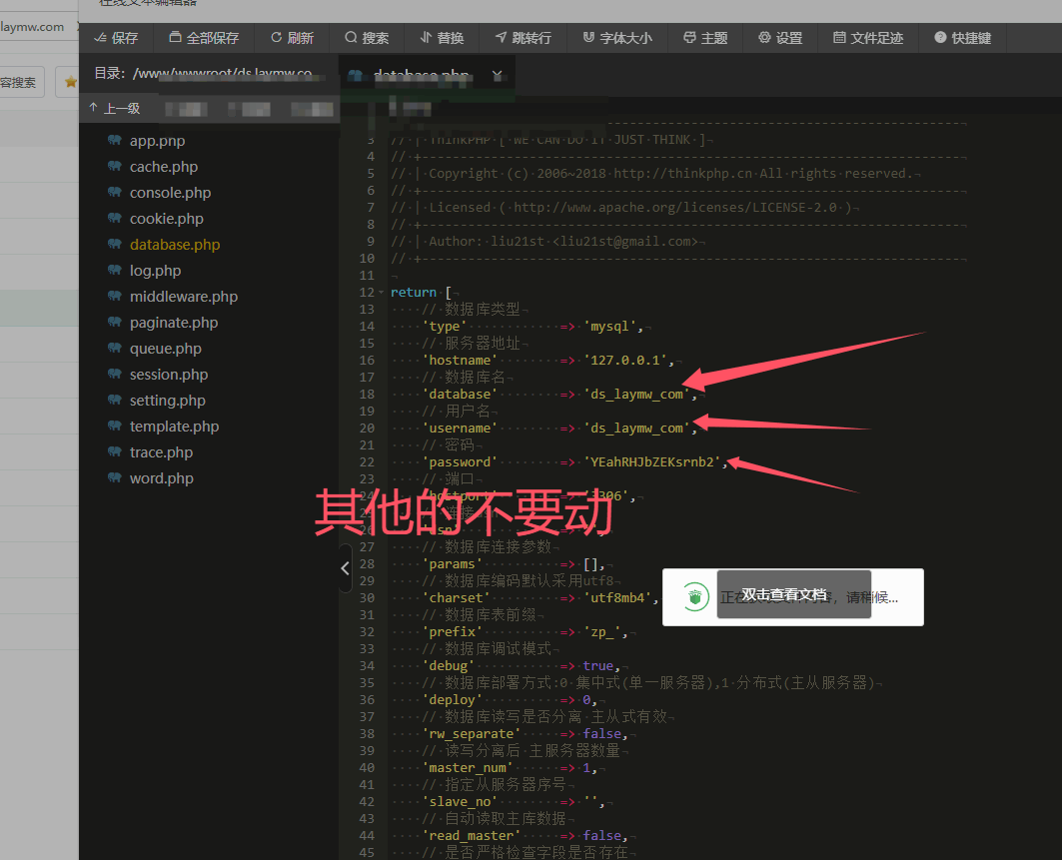Viewport: 1062px width, 860px height.
Task: Click the hostname value '127.0.0.1'
Action: pyautogui.click(x=625, y=361)
